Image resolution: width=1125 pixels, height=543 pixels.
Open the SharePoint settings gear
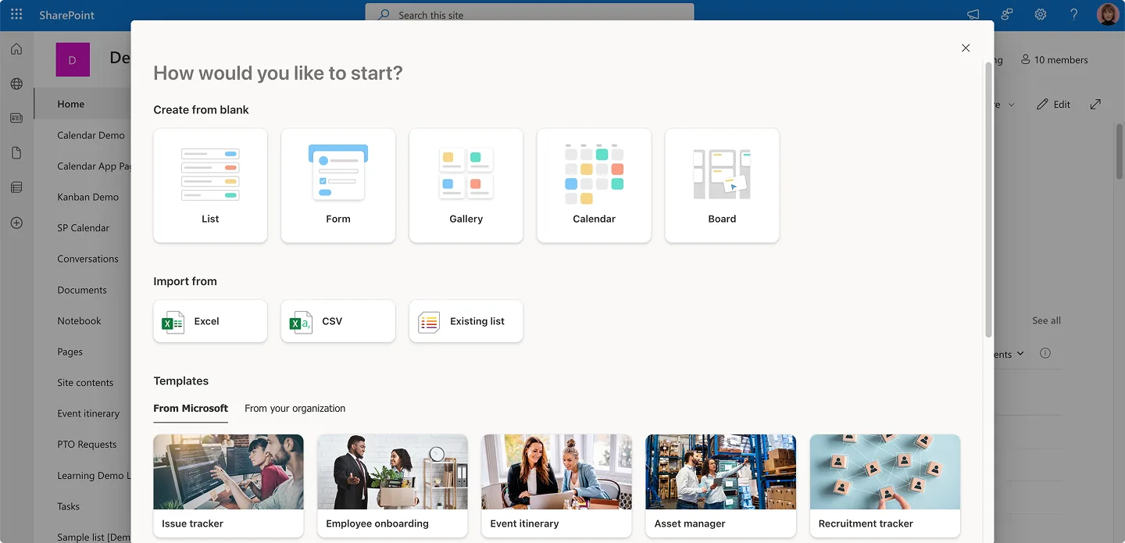point(1040,14)
